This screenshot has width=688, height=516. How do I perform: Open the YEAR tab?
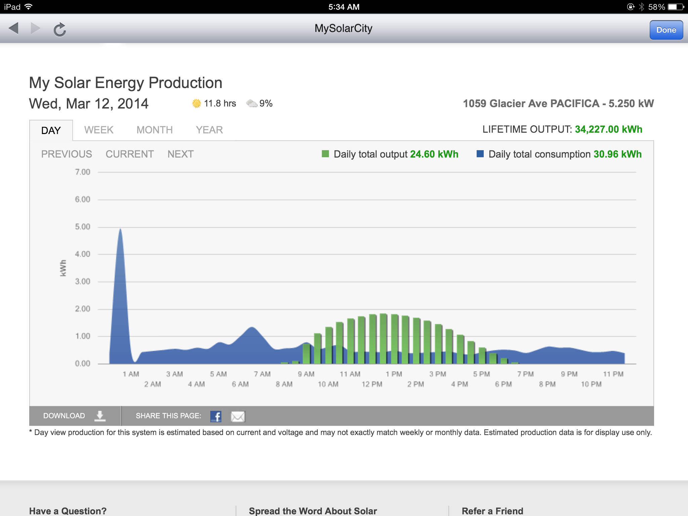point(209,130)
